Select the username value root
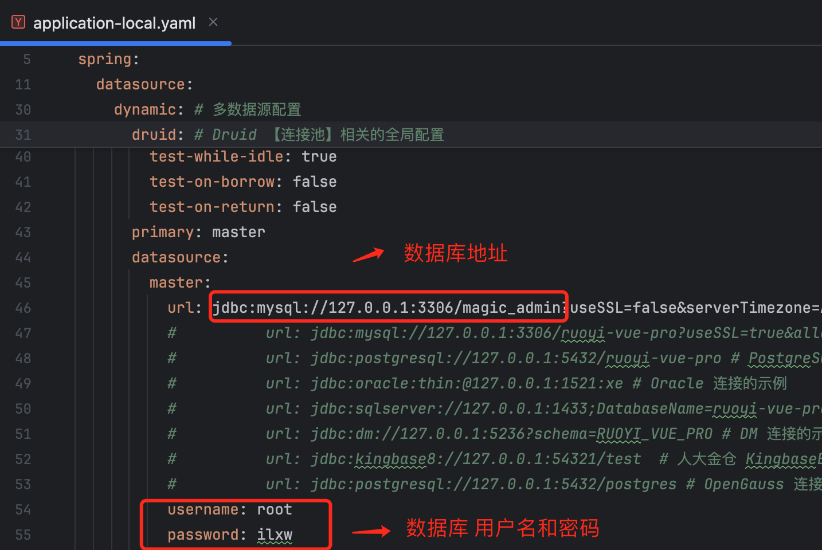This screenshot has height=550, width=822. 274,509
